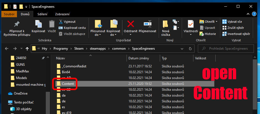Click the Prohledat: SpaceEngineers search box
The width and height of the screenshot is (260, 114).
[x=226, y=49]
